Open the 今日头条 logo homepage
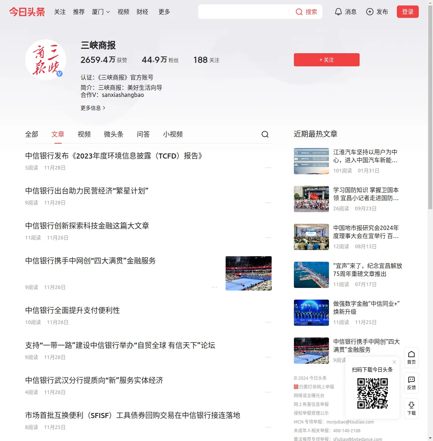 pos(27,12)
